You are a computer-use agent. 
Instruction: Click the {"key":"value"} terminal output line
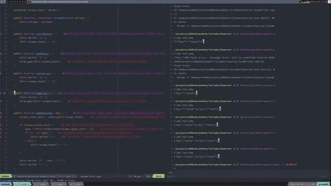coord(185,93)
